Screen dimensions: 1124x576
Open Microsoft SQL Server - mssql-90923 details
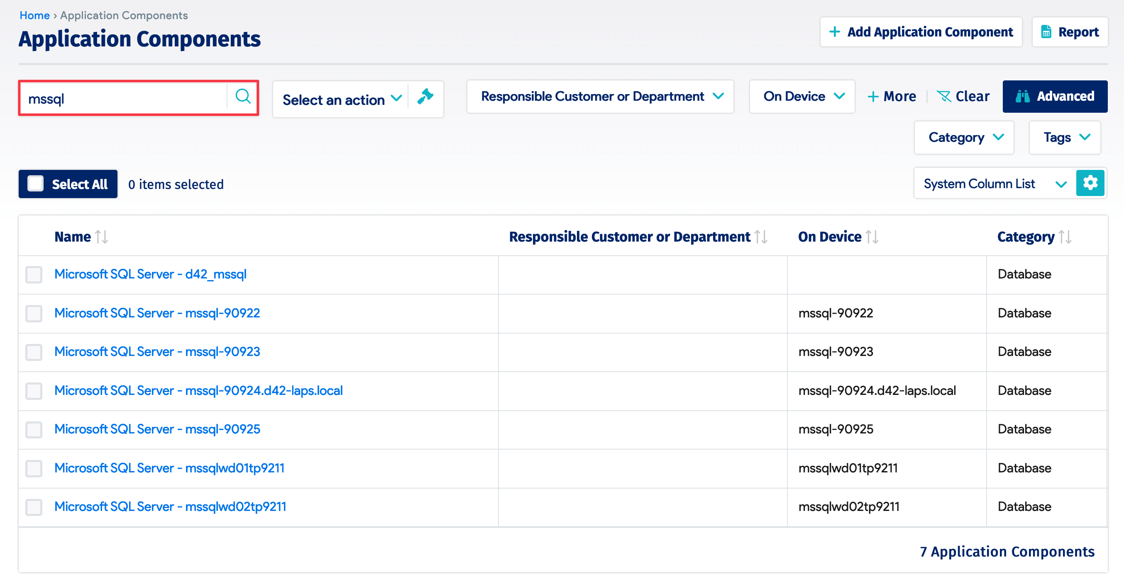[156, 352]
